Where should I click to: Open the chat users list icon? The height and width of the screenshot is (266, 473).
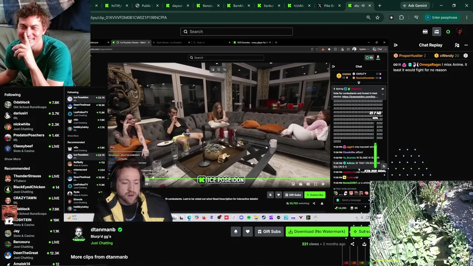tap(457, 45)
